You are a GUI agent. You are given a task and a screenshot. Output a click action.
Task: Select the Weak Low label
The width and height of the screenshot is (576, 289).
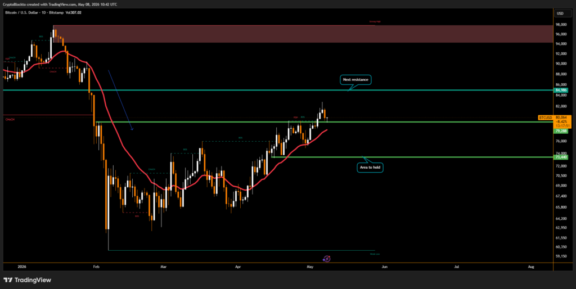click(x=375, y=254)
